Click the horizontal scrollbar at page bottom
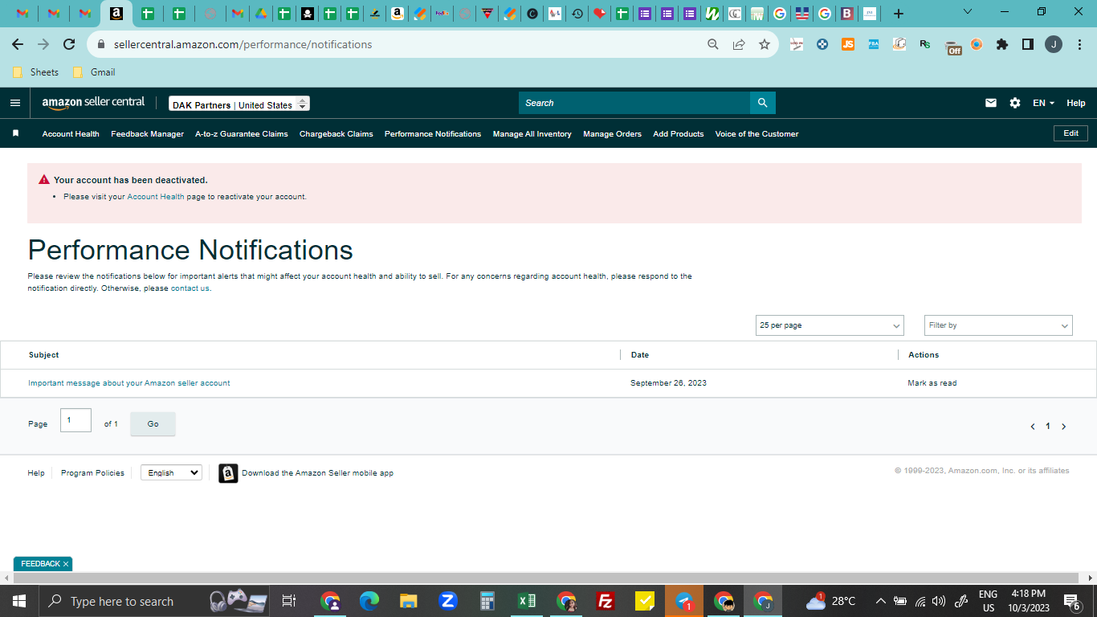 [x=548, y=578]
